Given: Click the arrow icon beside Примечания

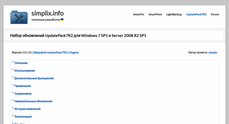Looking at the screenshot, I should pos(13,85).
